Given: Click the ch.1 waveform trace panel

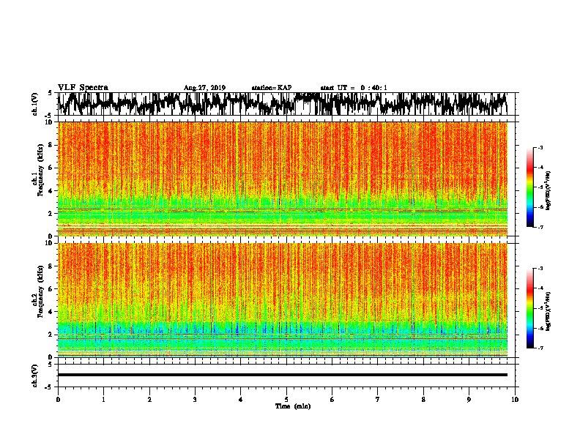Looking at the screenshot, I should (286, 104).
